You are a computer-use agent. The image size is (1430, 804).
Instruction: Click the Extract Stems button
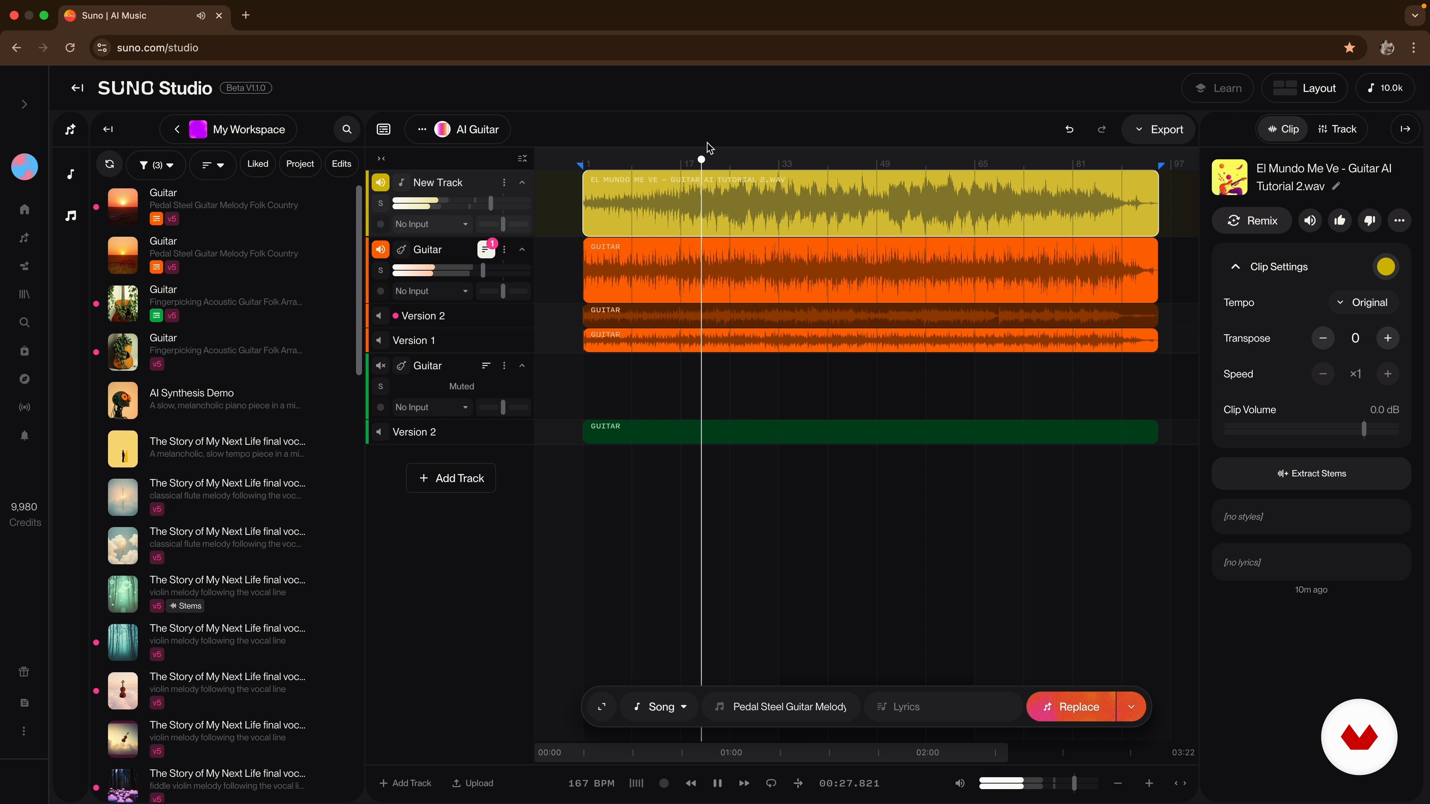click(1311, 473)
